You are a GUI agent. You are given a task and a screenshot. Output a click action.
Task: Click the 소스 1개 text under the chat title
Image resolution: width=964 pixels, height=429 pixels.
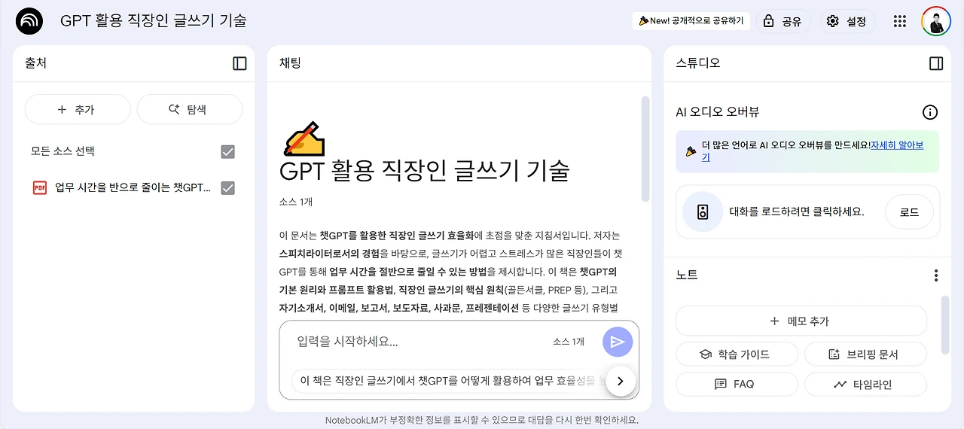(295, 202)
